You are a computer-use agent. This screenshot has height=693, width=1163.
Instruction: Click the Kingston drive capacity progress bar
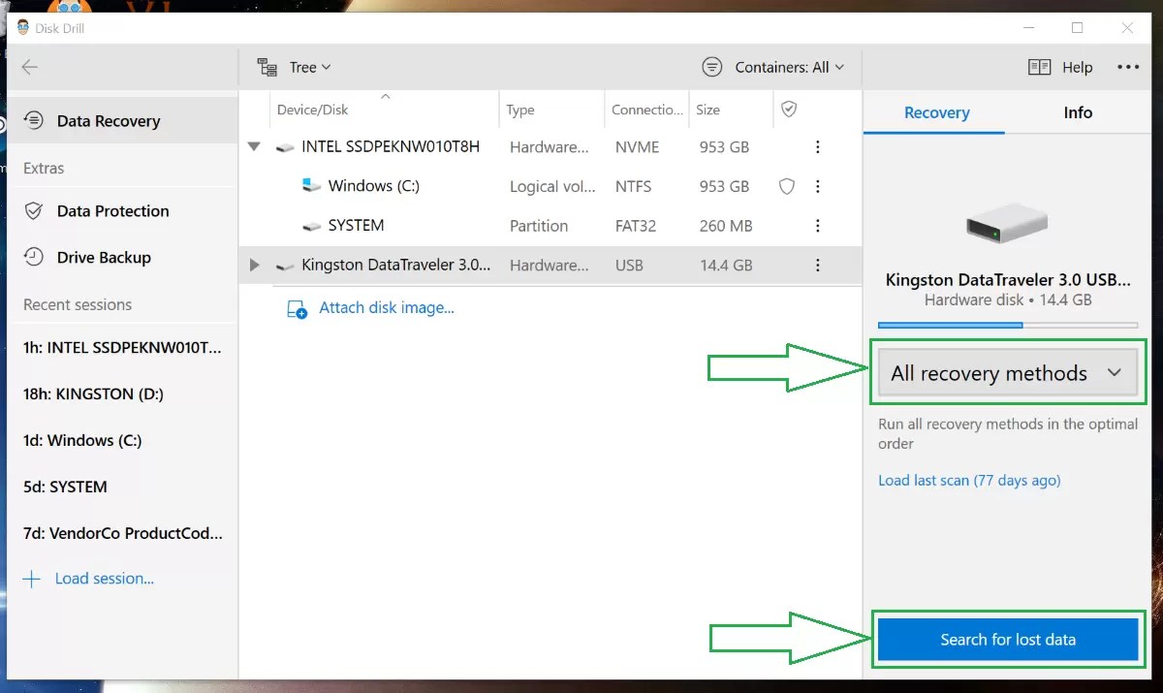click(1008, 325)
